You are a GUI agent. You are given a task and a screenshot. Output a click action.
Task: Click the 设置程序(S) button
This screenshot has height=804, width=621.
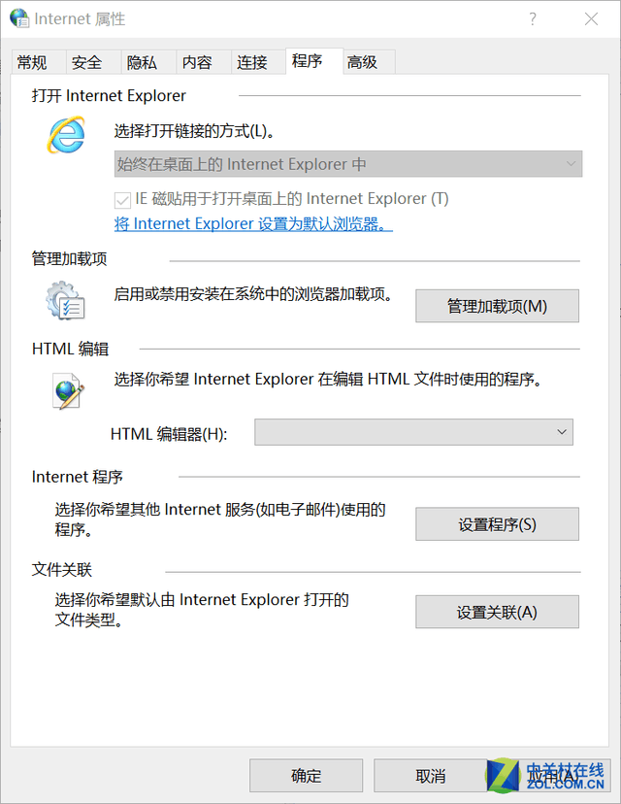pyautogui.click(x=497, y=524)
